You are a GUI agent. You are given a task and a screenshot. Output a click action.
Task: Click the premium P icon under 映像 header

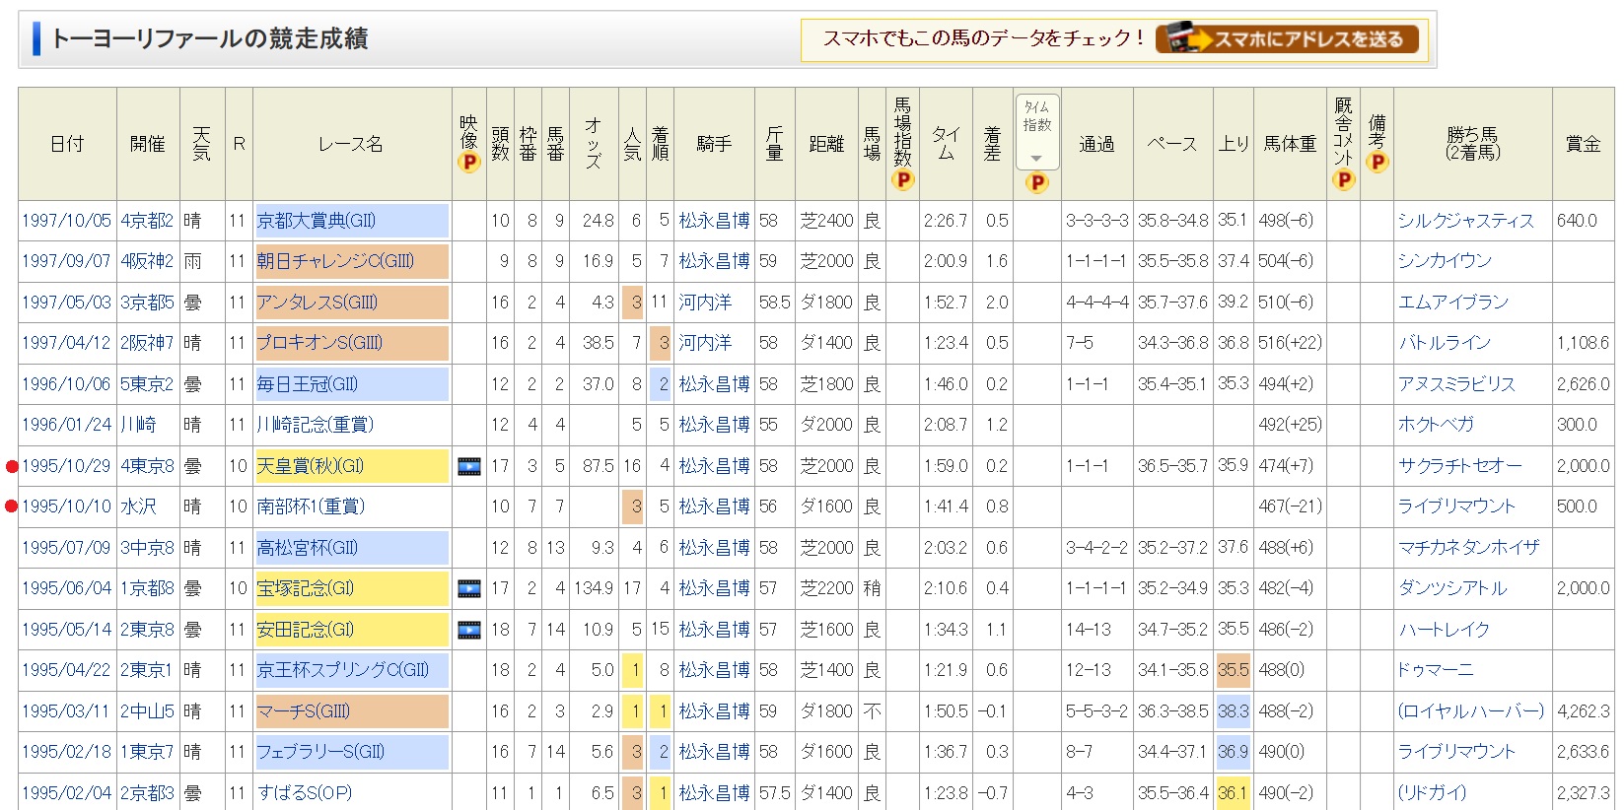[469, 163]
